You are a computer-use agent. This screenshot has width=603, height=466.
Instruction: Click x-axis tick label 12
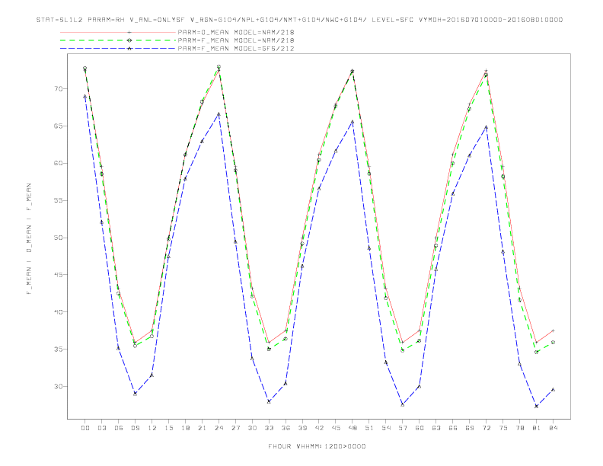[x=152, y=428]
